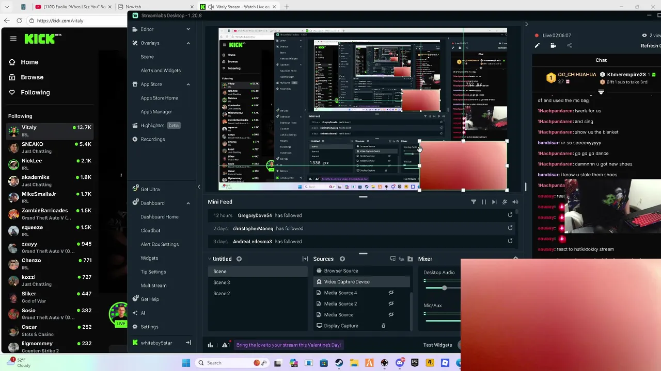Screen dimensions: 661x371
Task: Collapse the Dashboard sidebar section
Action: coord(188,203)
